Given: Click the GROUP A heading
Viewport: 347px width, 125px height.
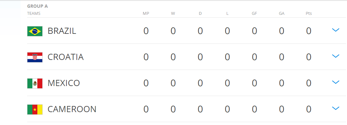Looking at the screenshot, I should coord(37,6).
